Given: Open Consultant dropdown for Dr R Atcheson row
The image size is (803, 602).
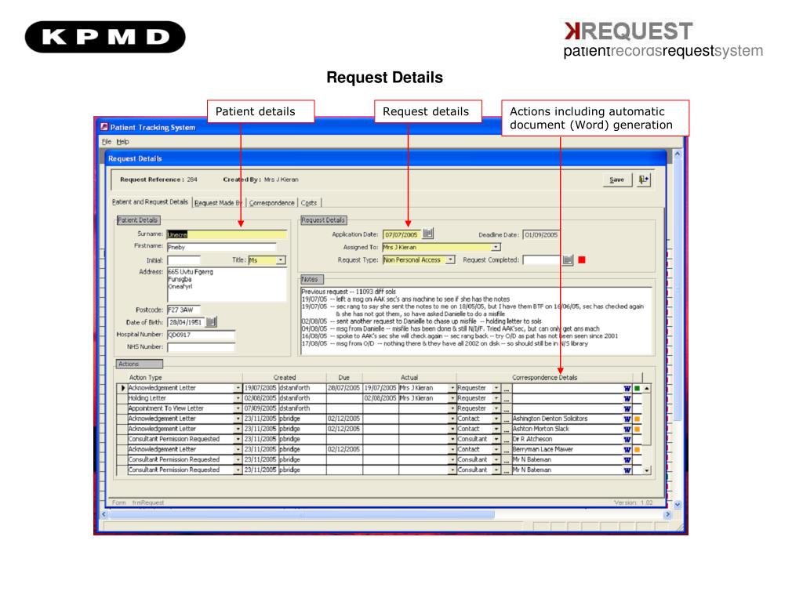Looking at the screenshot, I should 496,439.
